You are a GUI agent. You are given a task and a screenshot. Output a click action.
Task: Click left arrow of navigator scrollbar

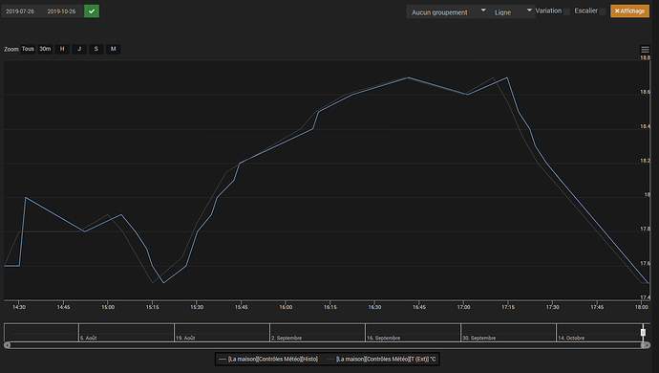coord(7,345)
